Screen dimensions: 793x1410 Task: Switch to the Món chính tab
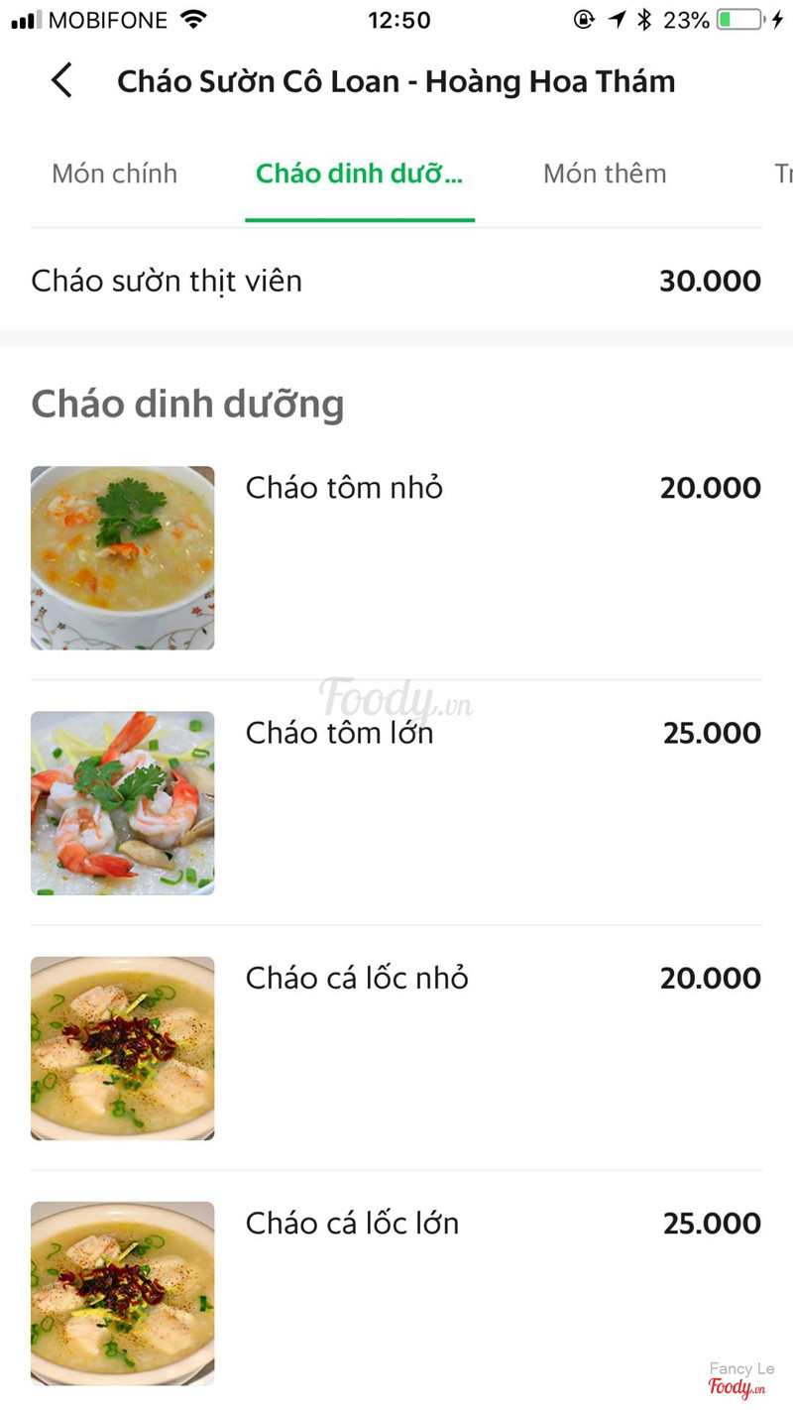tap(114, 174)
